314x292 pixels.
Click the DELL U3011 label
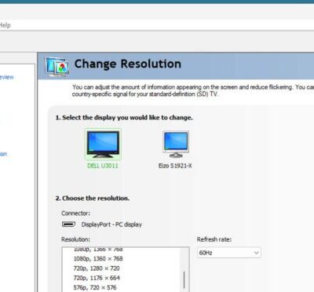(103, 166)
